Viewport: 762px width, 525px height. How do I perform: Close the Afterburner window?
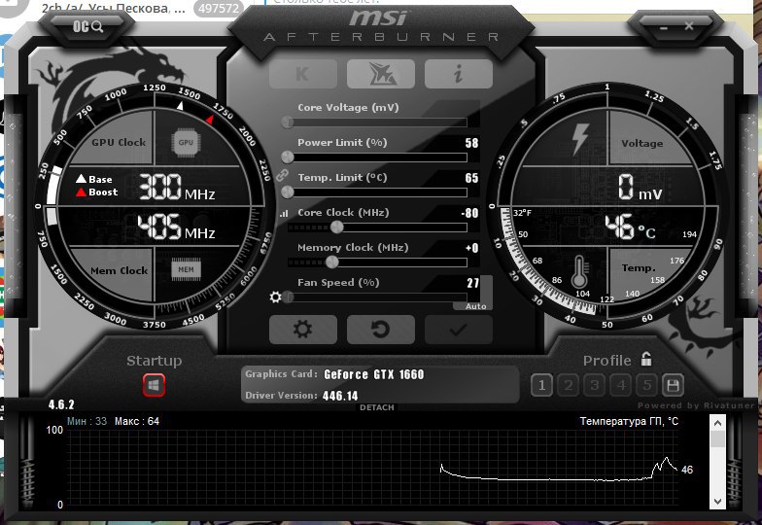pos(688,25)
